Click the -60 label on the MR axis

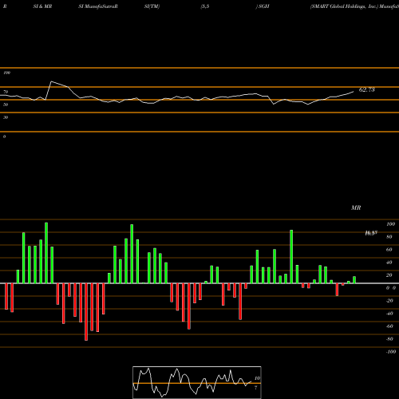click(389, 326)
